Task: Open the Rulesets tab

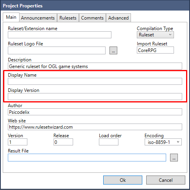Action: click(68, 18)
